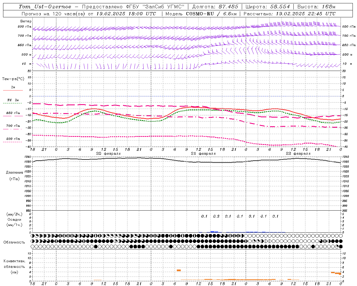
Task: Click the 850 гПа temperature legend label
Action: (x=13, y=113)
